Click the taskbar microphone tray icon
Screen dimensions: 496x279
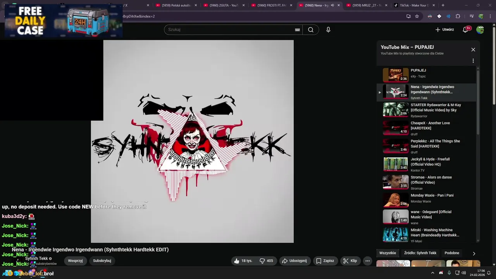449,273
